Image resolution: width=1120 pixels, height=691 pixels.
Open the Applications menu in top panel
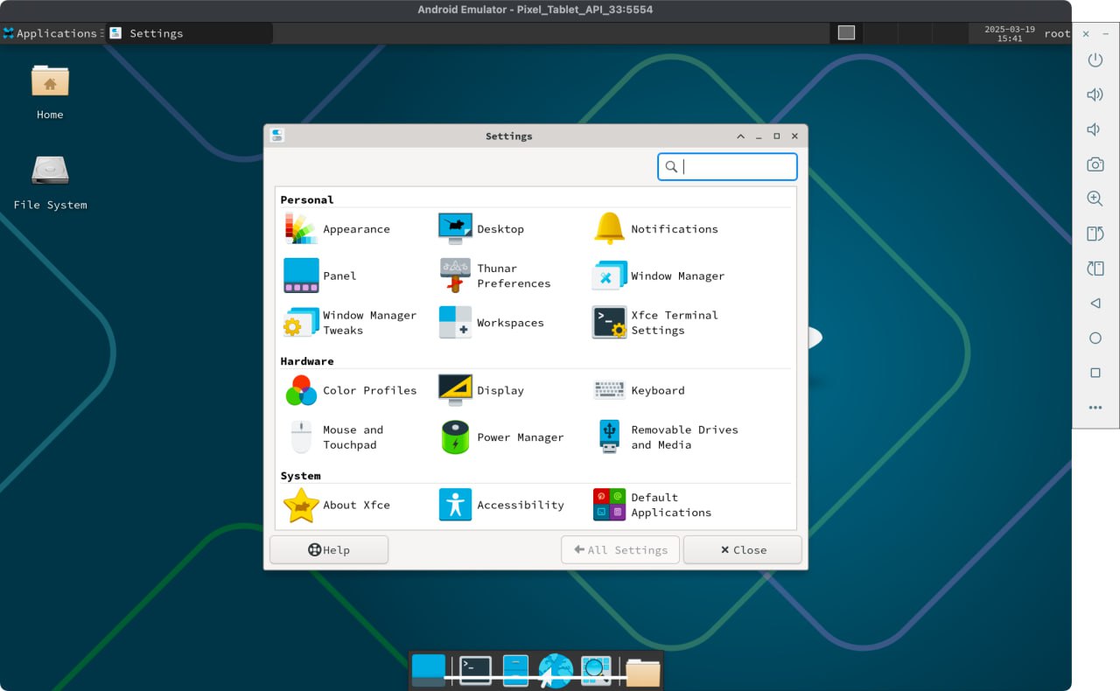pos(51,33)
